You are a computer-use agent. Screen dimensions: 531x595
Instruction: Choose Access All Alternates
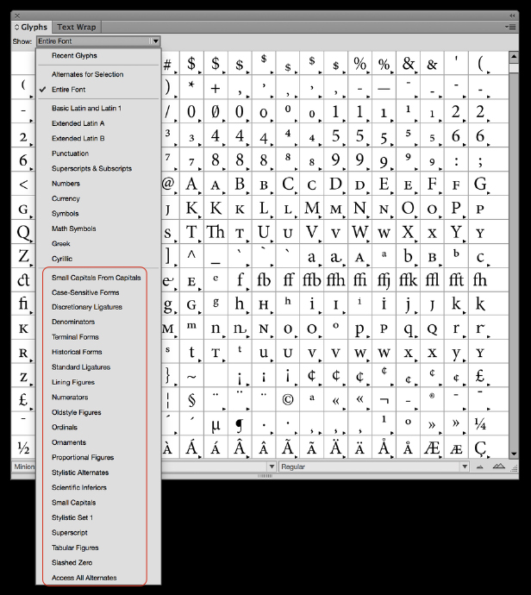tap(98, 578)
